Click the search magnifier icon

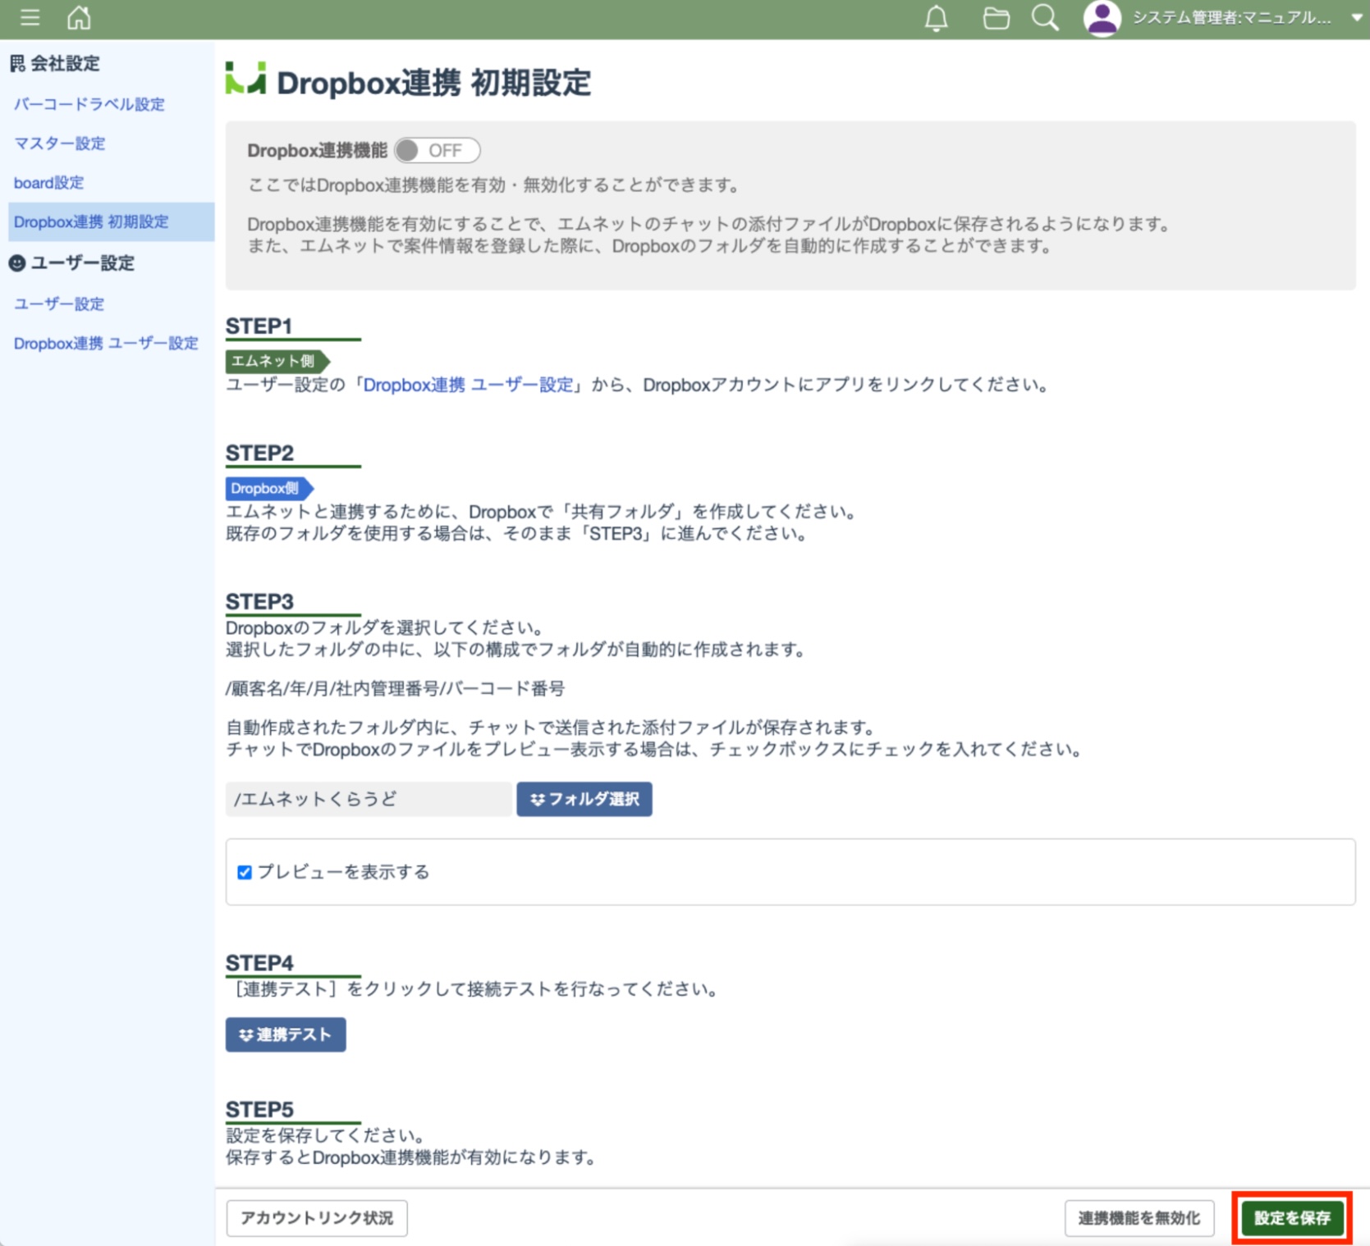point(1044,18)
